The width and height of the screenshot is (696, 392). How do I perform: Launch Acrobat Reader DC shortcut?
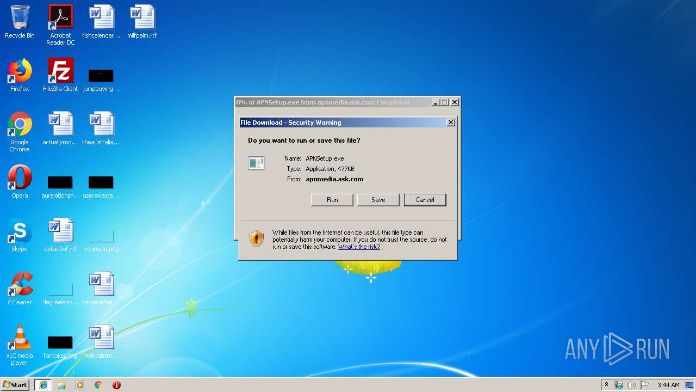pyautogui.click(x=60, y=25)
